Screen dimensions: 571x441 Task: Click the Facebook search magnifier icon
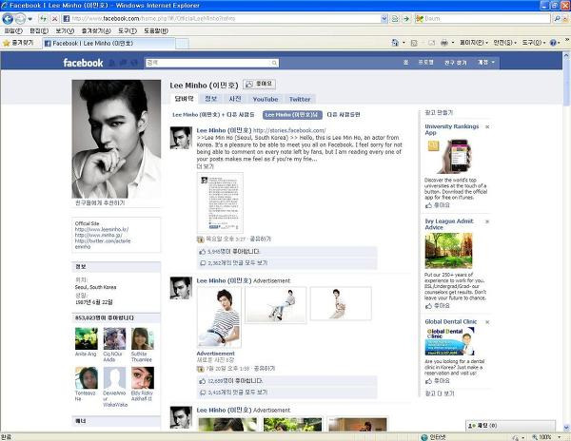275,63
